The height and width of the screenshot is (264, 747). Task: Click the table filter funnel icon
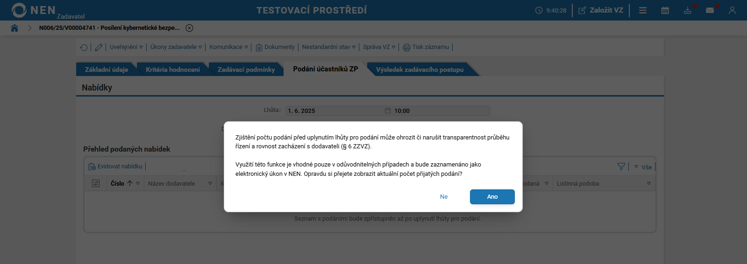pos(621,167)
